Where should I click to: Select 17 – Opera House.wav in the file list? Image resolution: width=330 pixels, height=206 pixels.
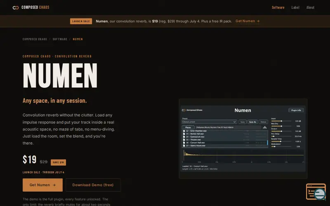(x=225, y=145)
